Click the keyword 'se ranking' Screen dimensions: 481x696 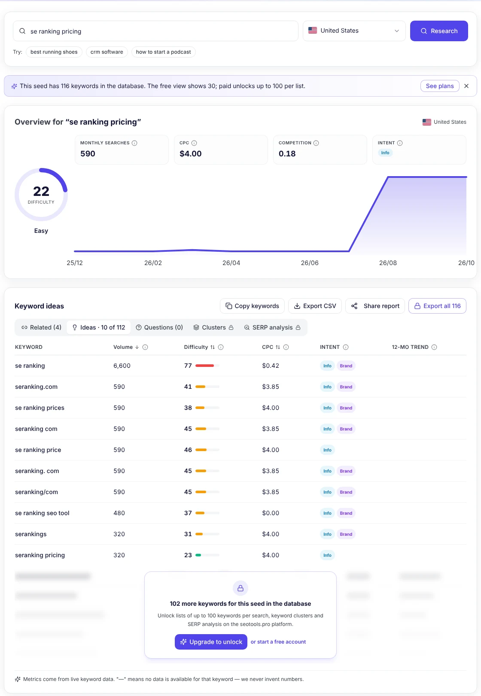(x=30, y=366)
